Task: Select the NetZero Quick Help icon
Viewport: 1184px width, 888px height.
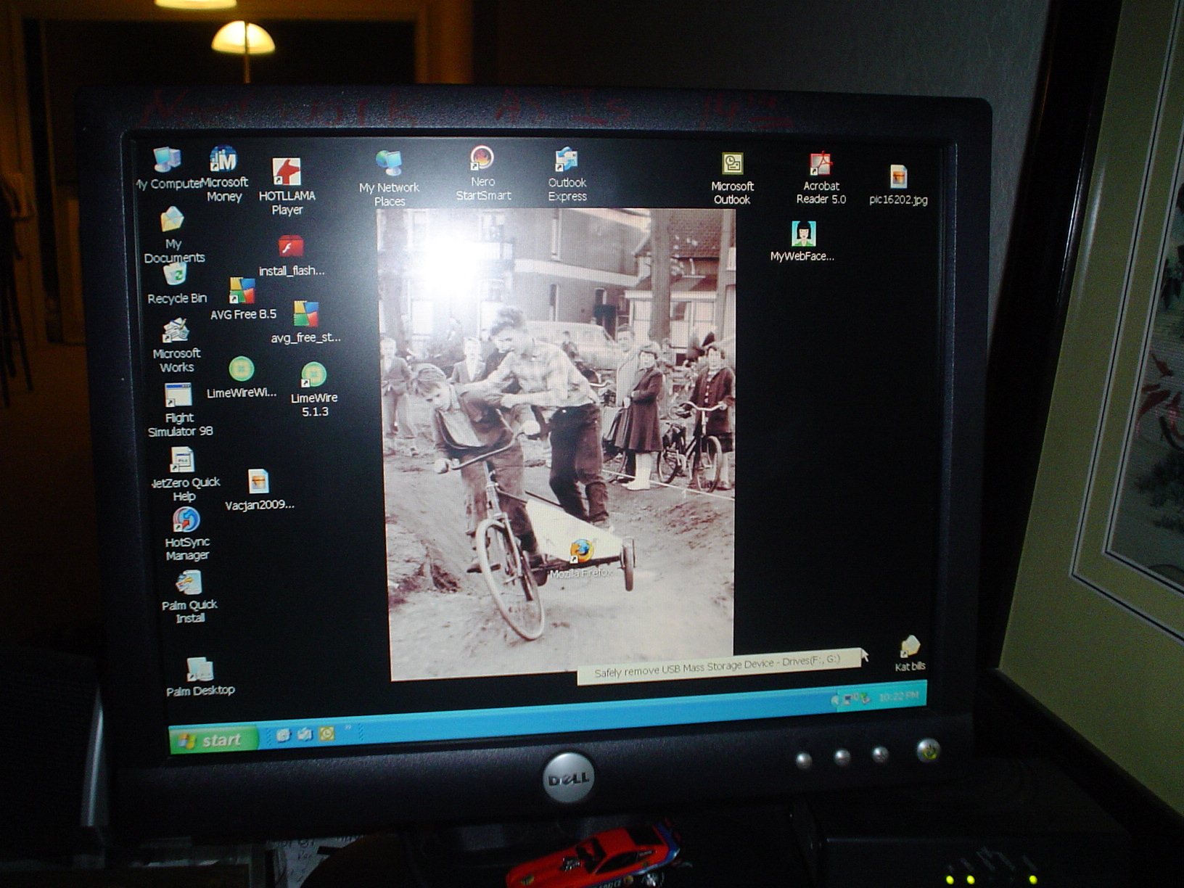Action: pyautogui.click(x=184, y=474)
